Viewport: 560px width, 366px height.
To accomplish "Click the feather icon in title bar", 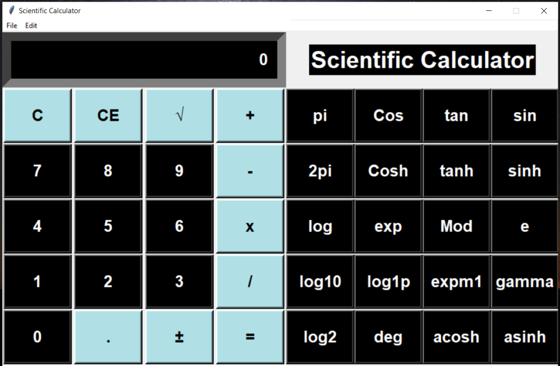I will (x=11, y=10).
